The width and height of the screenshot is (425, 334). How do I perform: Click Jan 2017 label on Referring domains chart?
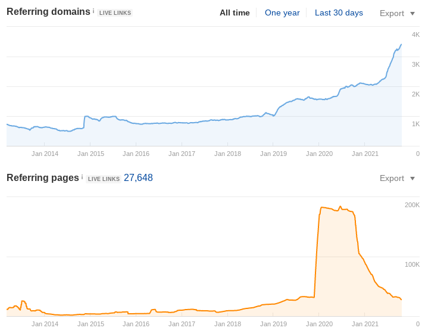tap(182, 154)
